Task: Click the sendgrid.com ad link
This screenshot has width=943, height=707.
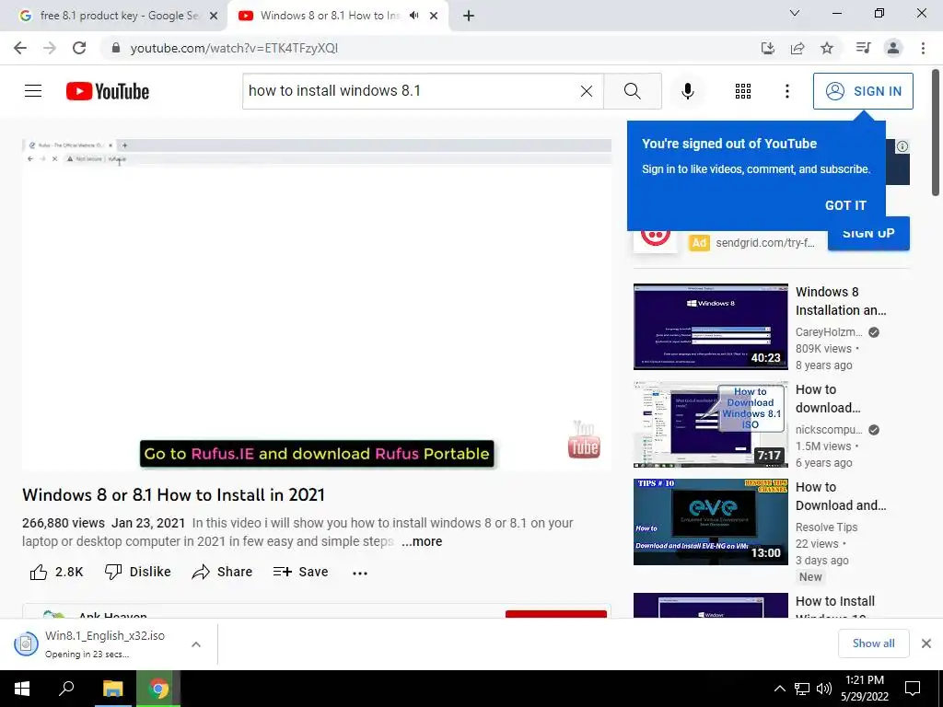Action: coord(765,243)
